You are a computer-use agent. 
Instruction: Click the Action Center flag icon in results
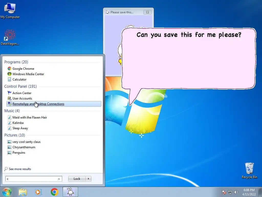pyautogui.click(x=9, y=93)
